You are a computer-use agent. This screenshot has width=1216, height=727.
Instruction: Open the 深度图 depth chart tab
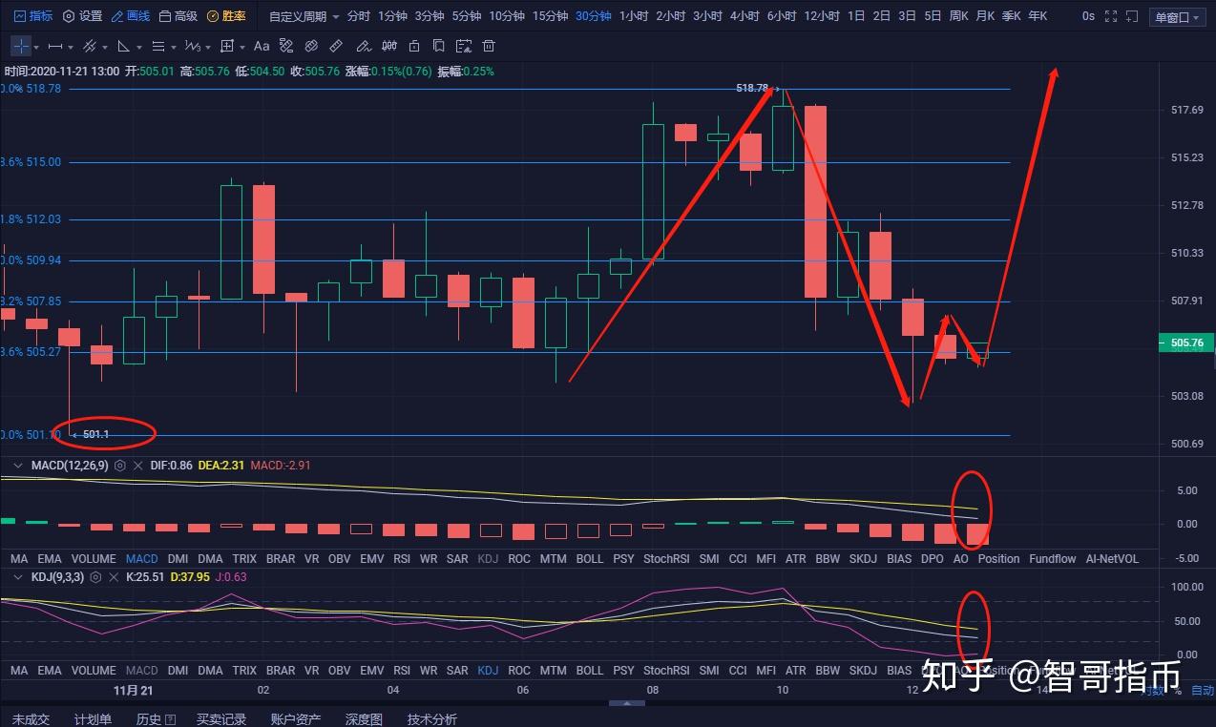pyautogui.click(x=364, y=719)
